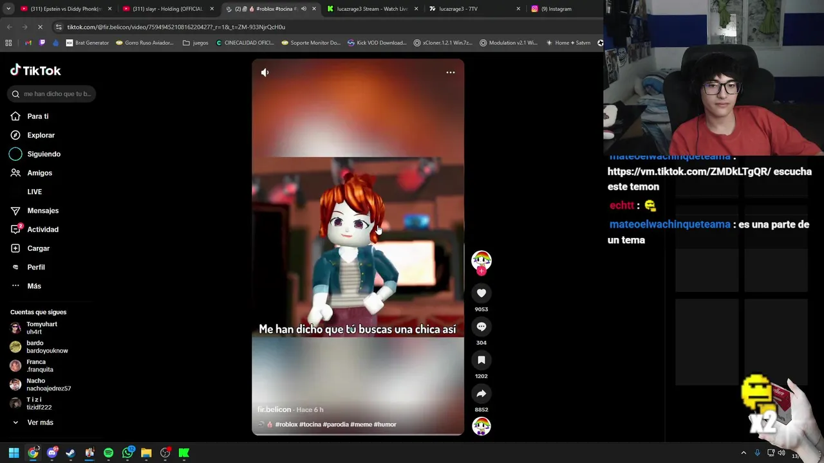Open Steam from the taskbar
This screenshot has height=463, width=824.
click(x=71, y=453)
